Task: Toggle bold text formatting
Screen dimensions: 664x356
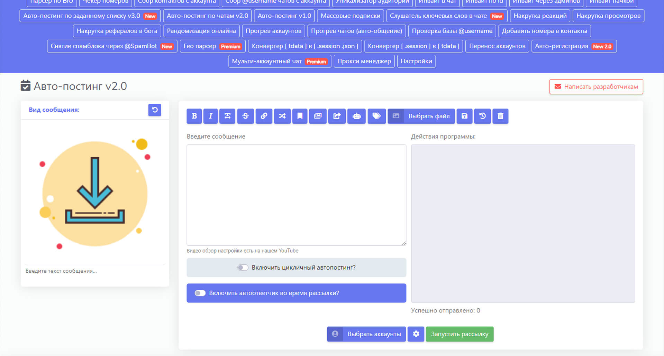Action: pyautogui.click(x=194, y=116)
